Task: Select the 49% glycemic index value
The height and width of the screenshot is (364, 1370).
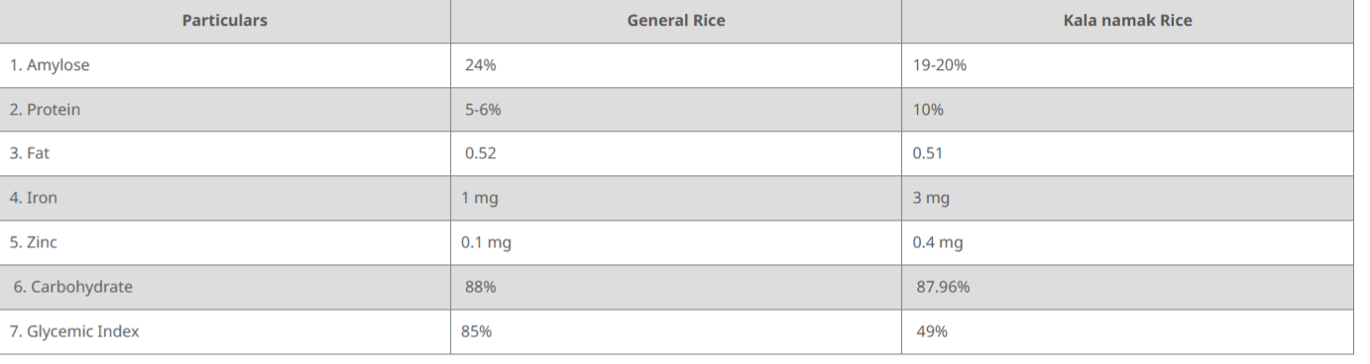Action: pyautogui.click(x=933, y=331)
